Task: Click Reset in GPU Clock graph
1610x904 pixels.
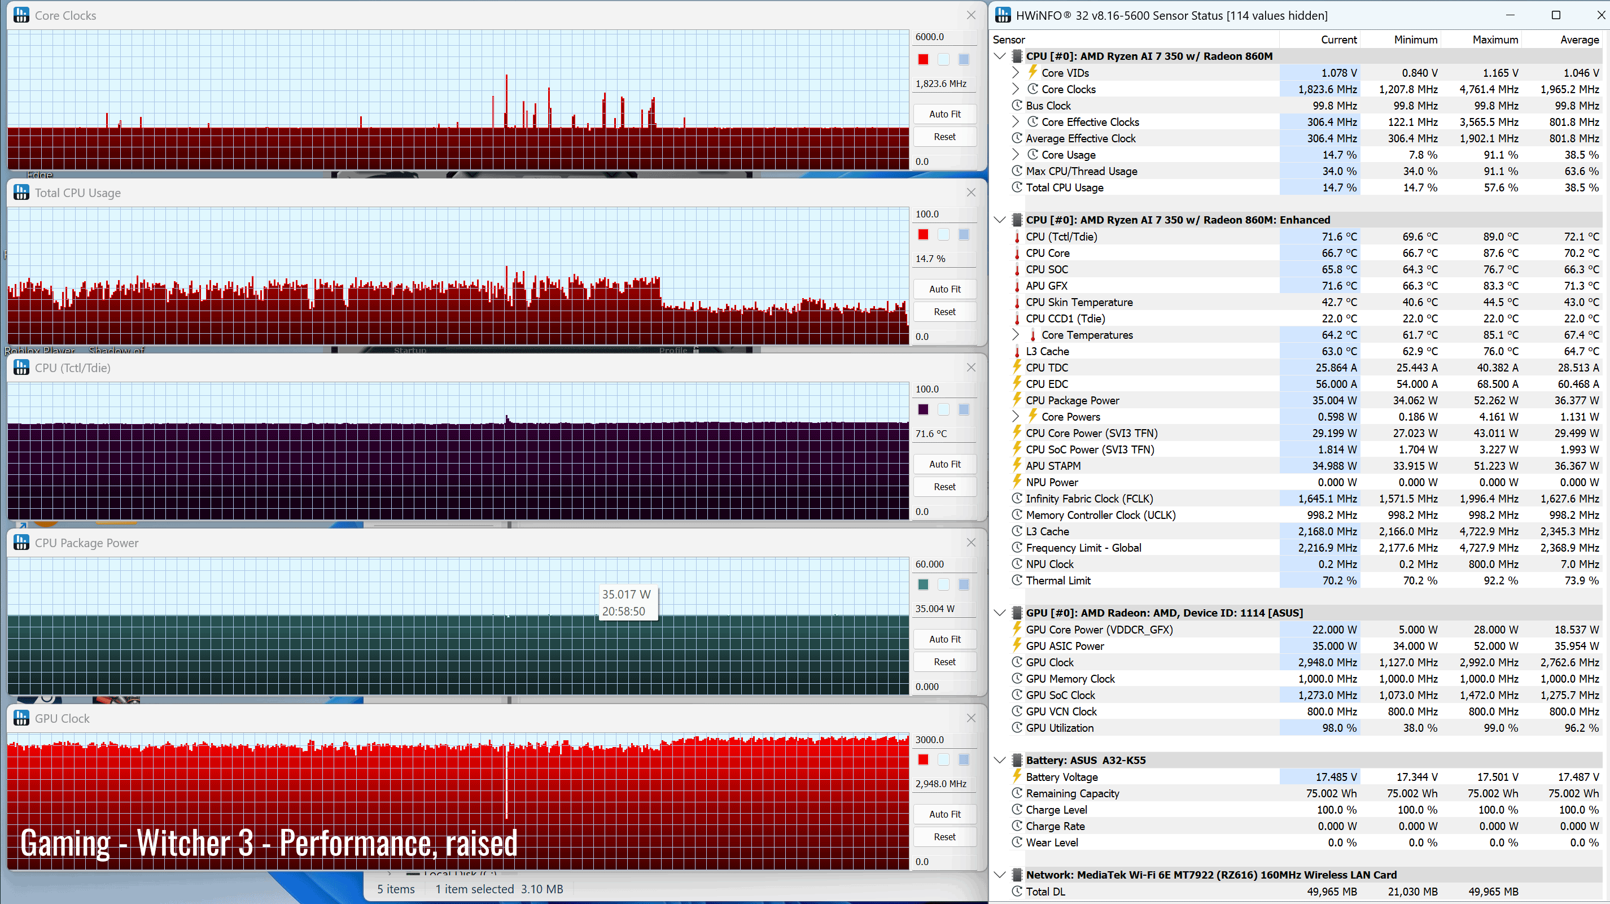Action: click(944, 836)
